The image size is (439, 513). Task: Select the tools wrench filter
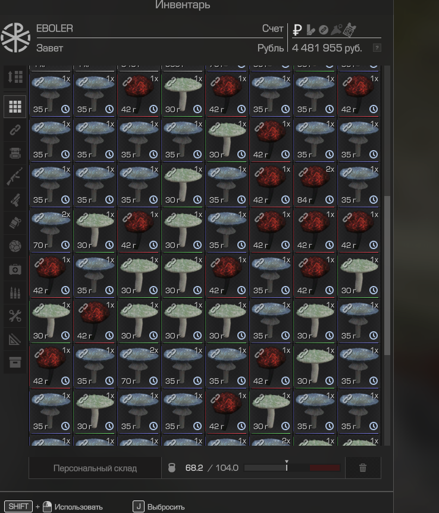(15, 316)
